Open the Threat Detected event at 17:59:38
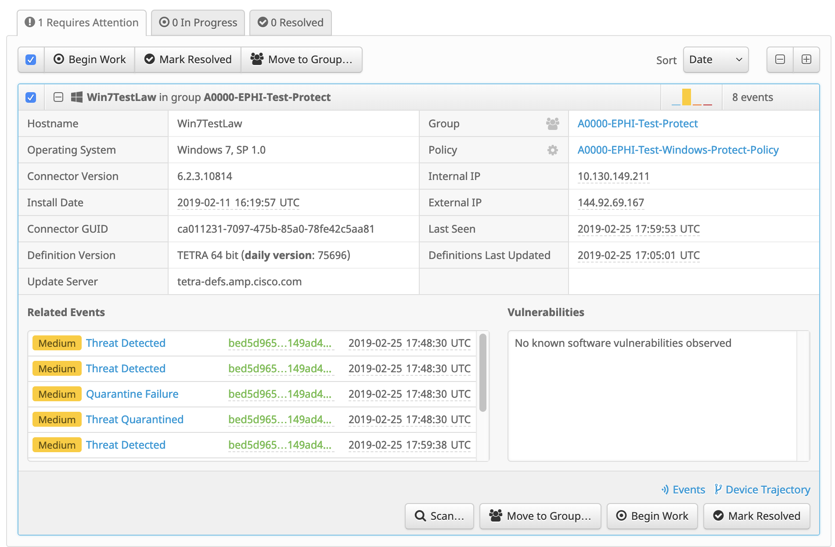Image resolution: width=835 pixels, height=547 pixels. [x=126, y=445]
